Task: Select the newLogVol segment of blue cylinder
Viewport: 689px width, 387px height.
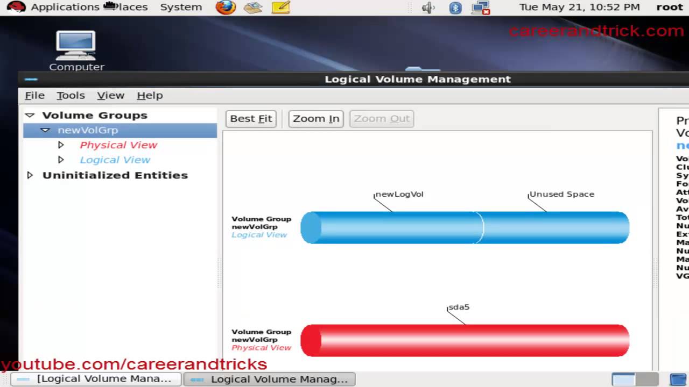Action: 391,227
